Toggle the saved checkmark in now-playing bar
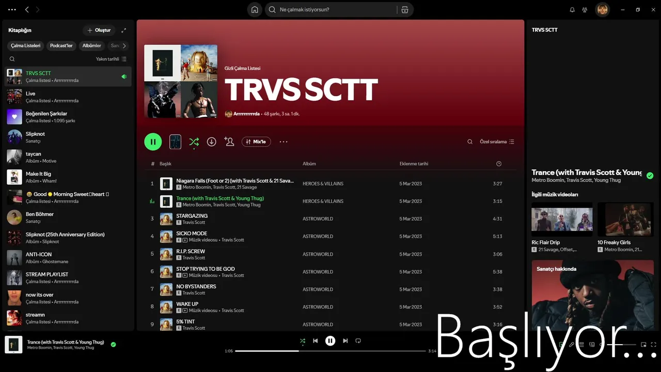Screen dimensions: 661x372 [x=113, y=345]
